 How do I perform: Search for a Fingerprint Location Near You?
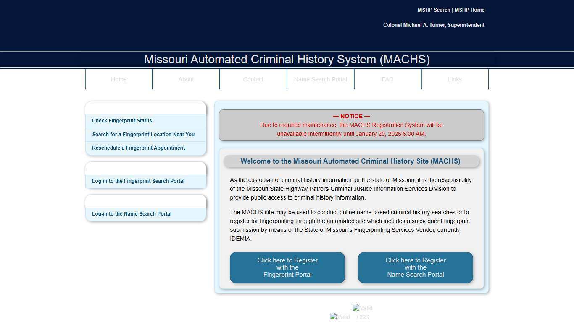[x=143, y=134]
